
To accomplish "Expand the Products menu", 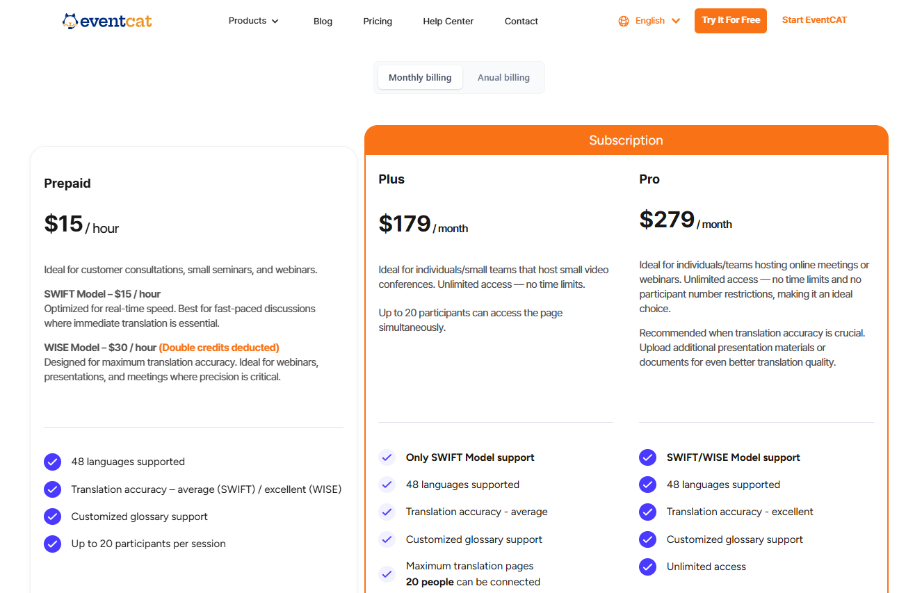I will (x=254, y=21).
